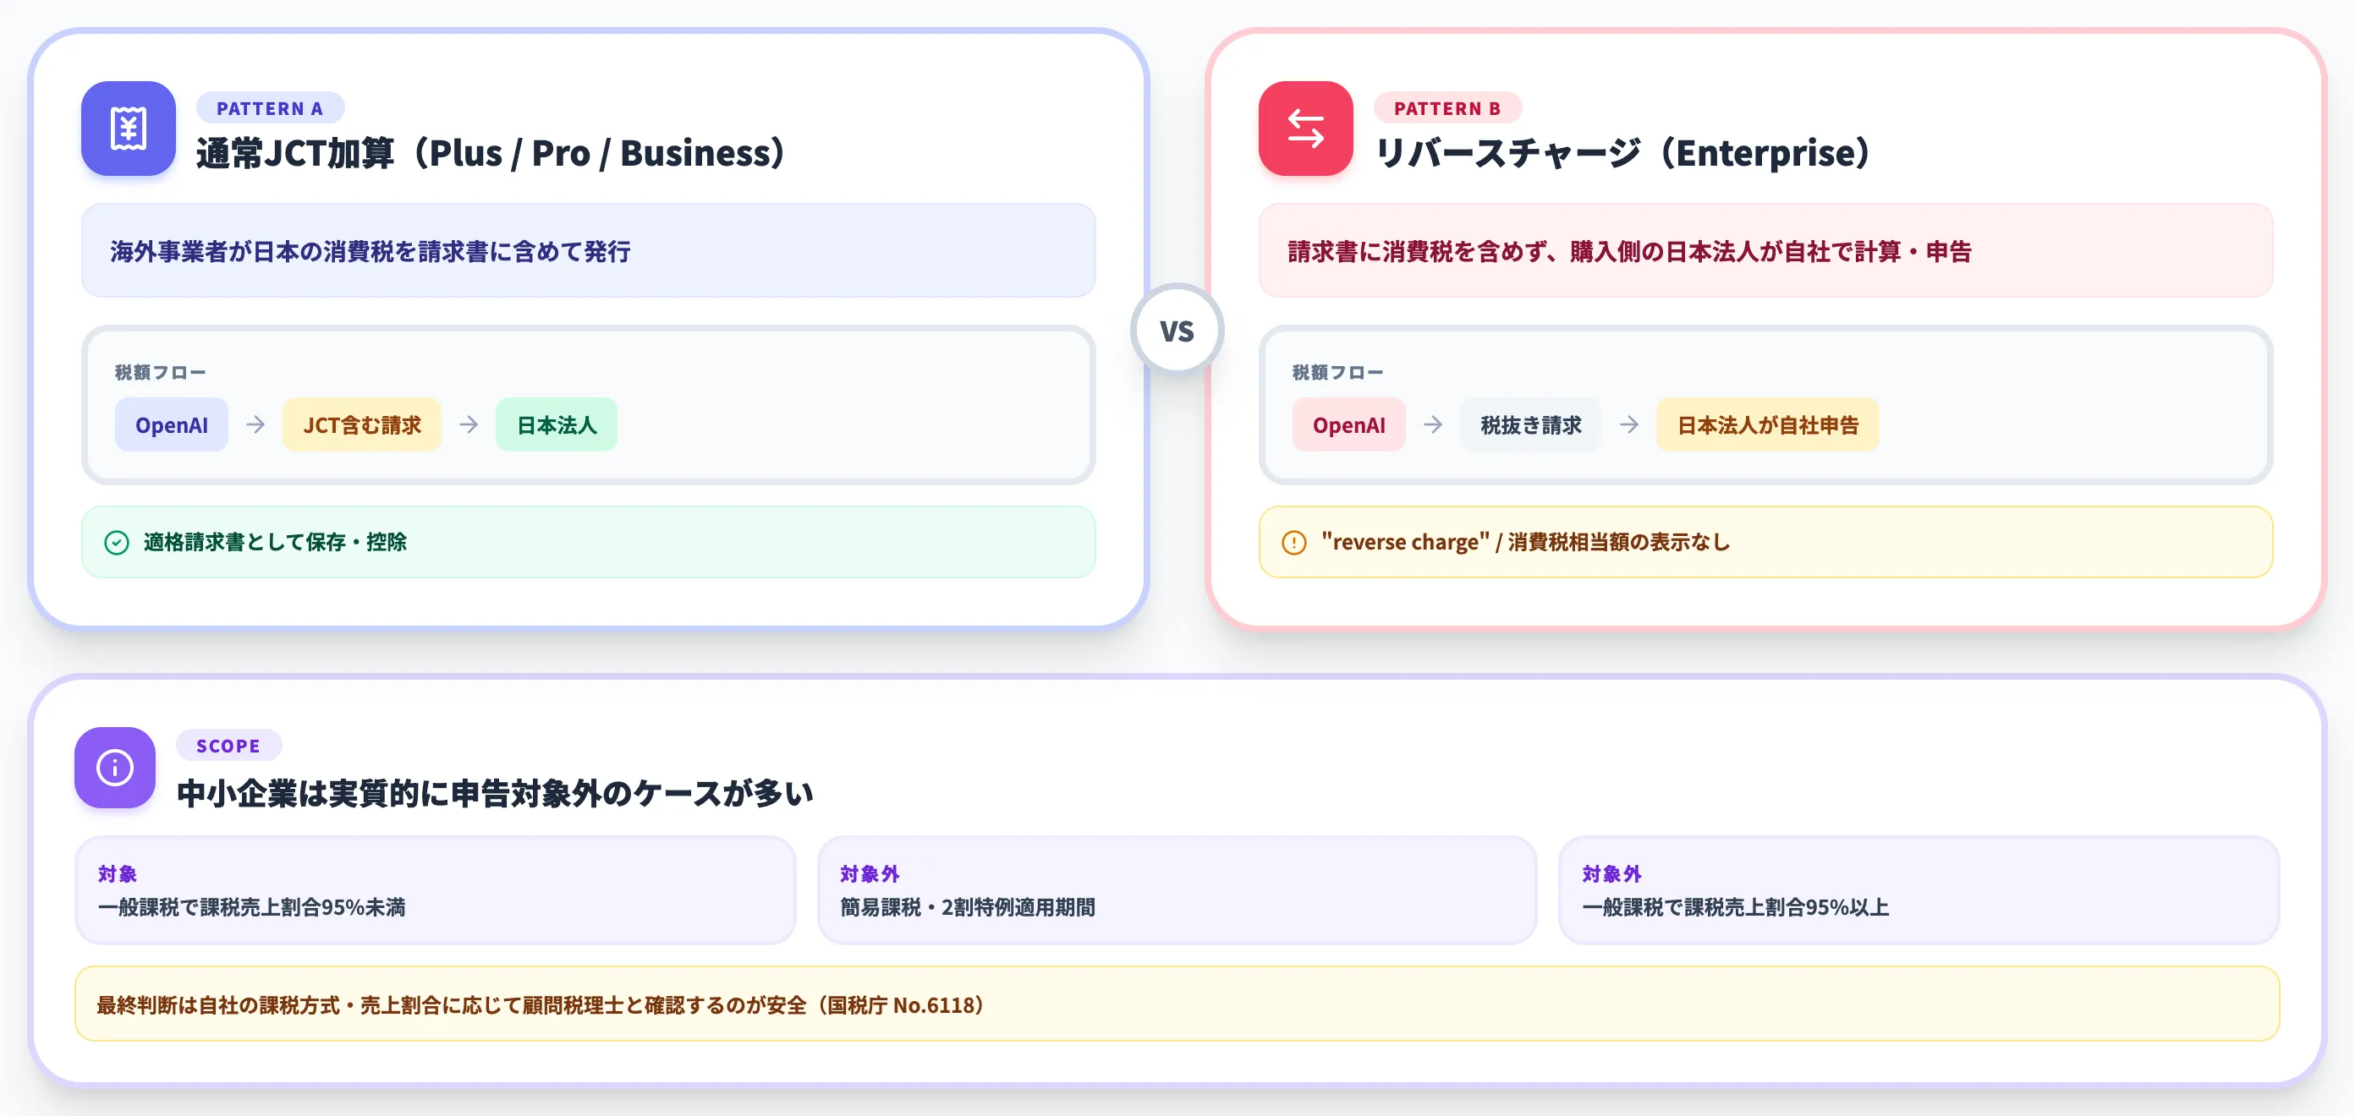The image size is (2355, 1116).
Task: Click the orange warning circle icon
Action: (1294, 543)
